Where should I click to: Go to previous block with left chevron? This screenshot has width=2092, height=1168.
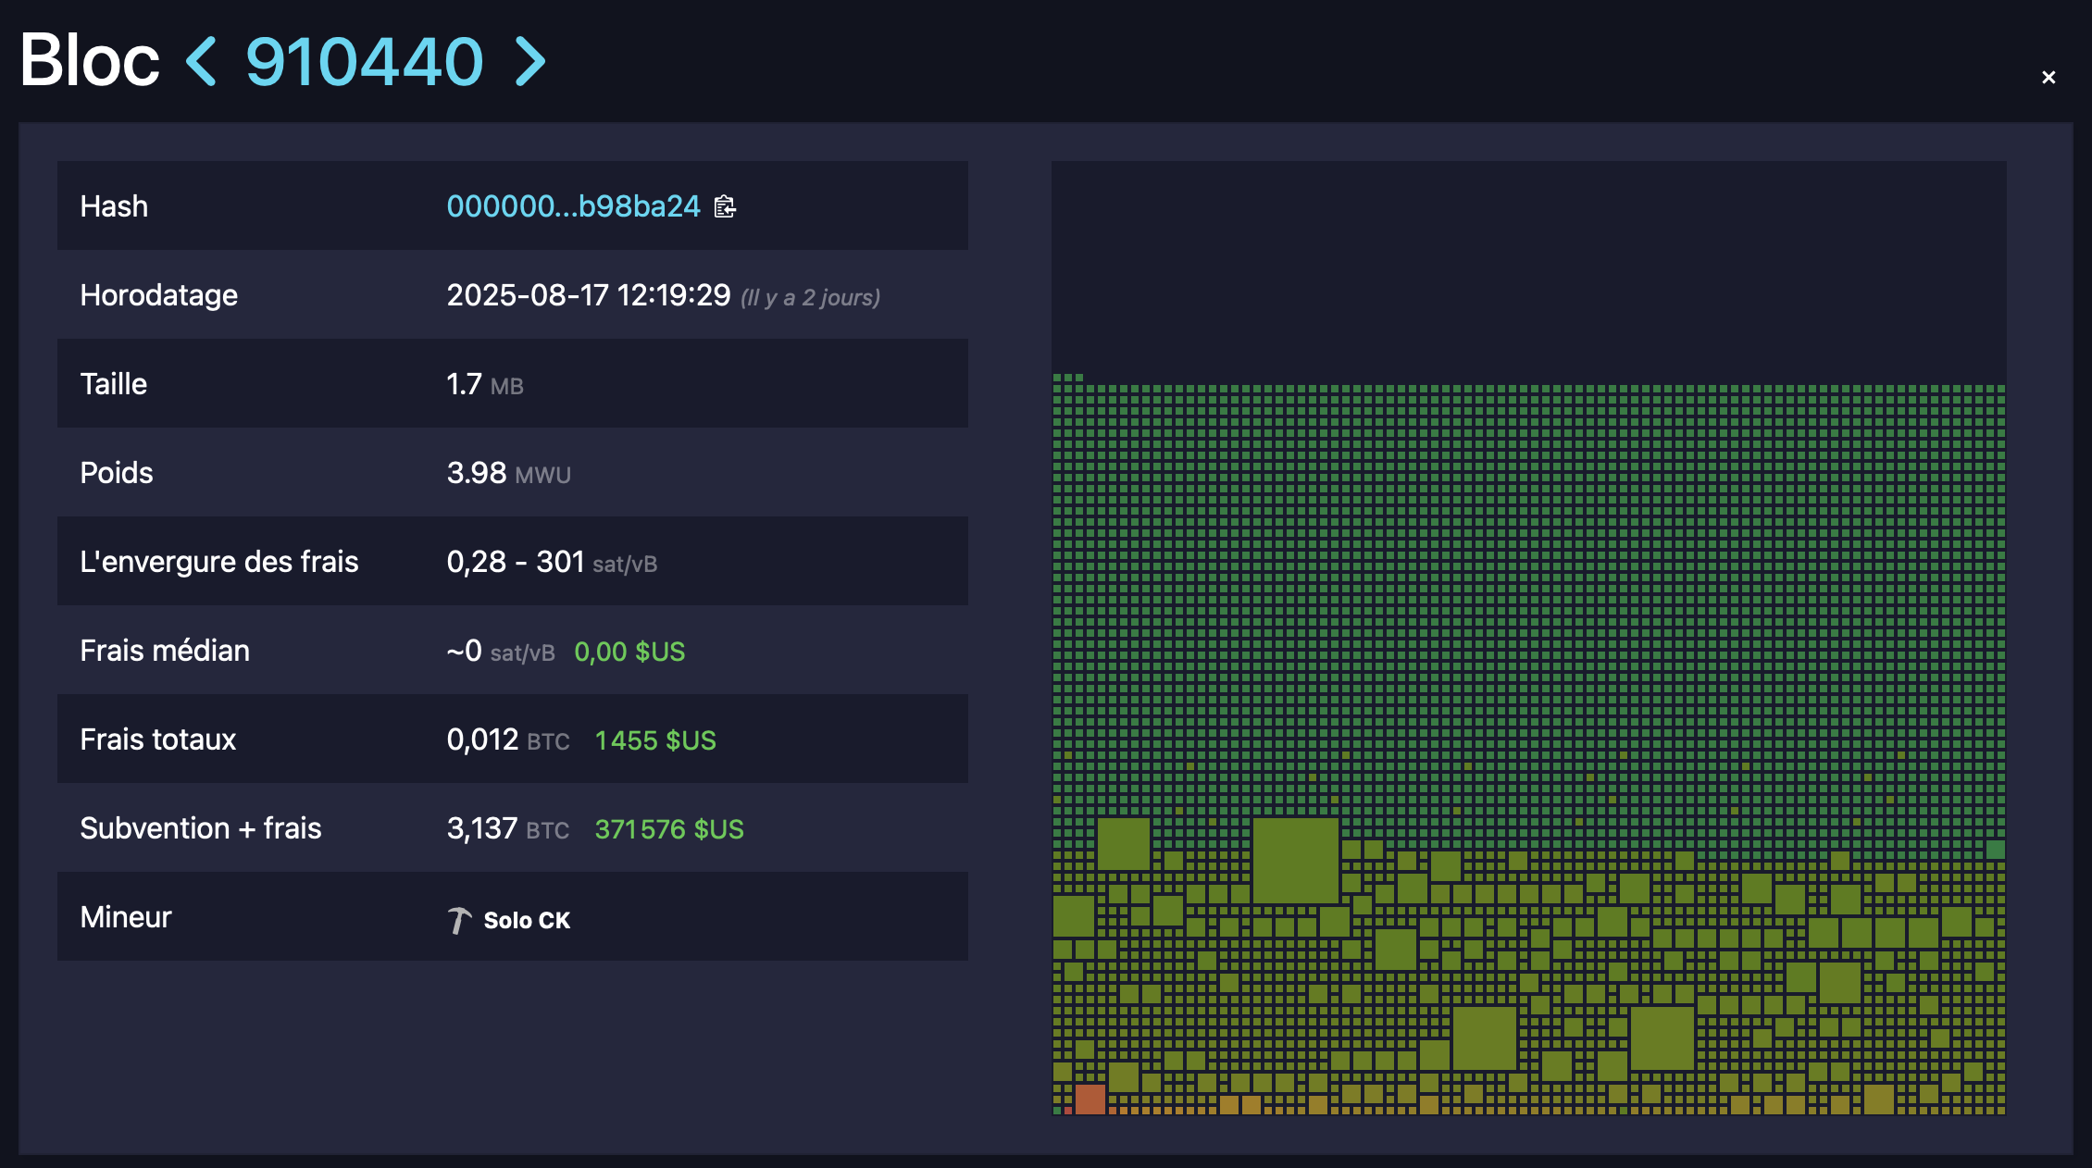(x=202, y=62)
